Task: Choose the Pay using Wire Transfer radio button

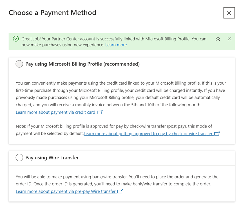Action: [x=19, y=158]
